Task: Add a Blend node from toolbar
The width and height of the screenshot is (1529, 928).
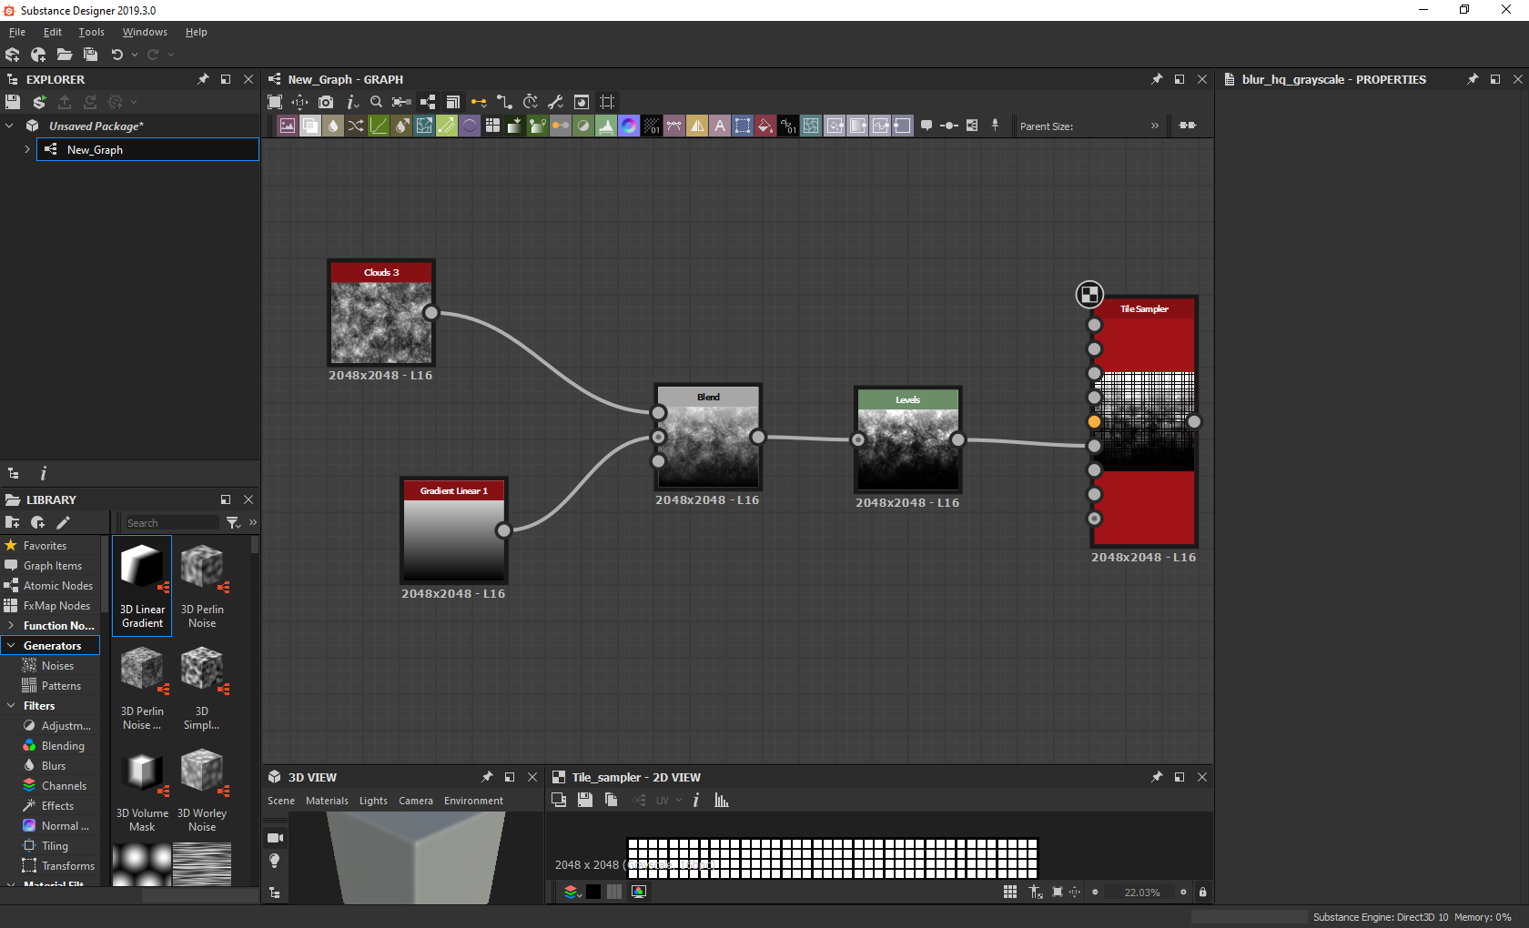Action: click(x=310, y=126)
